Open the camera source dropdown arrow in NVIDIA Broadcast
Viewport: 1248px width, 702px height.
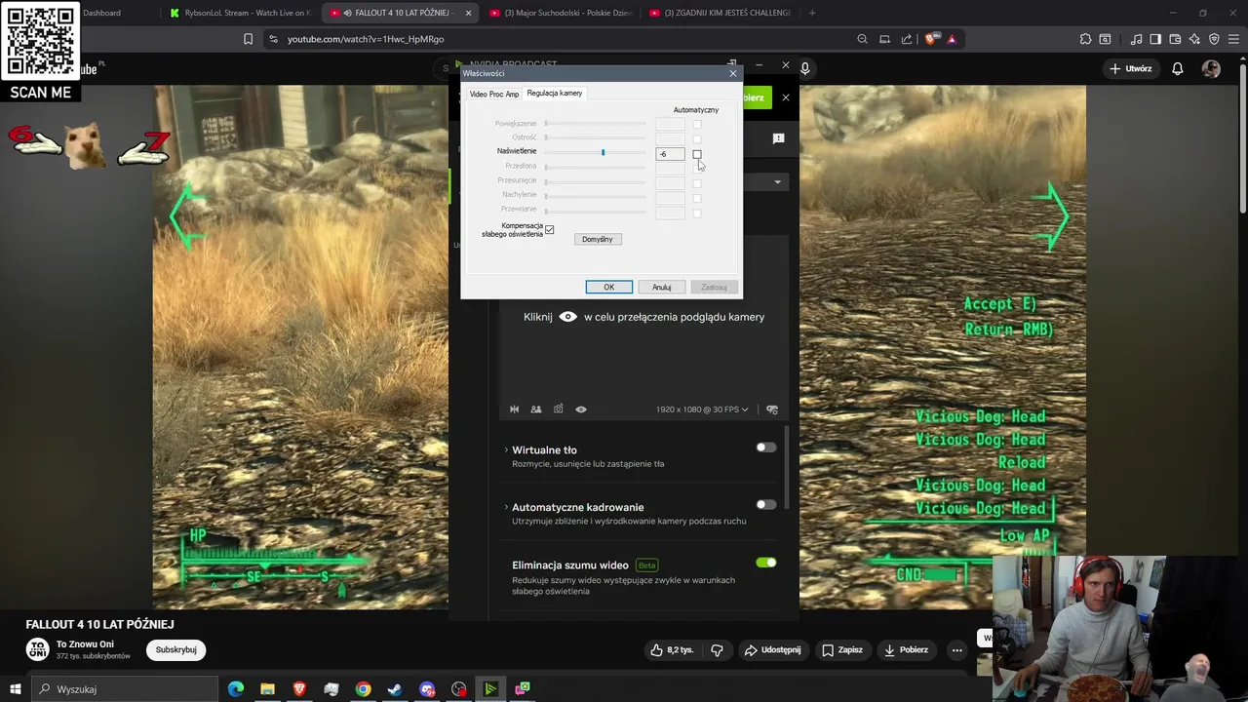pyautogui.click(x=777, y=182)
